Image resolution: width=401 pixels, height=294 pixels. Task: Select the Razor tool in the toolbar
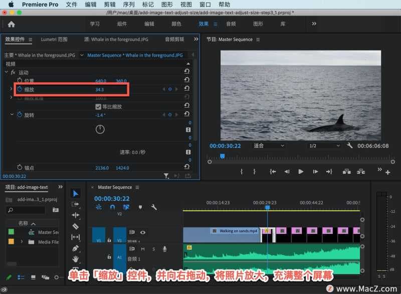pyautogui.click(x=76, y=226)
